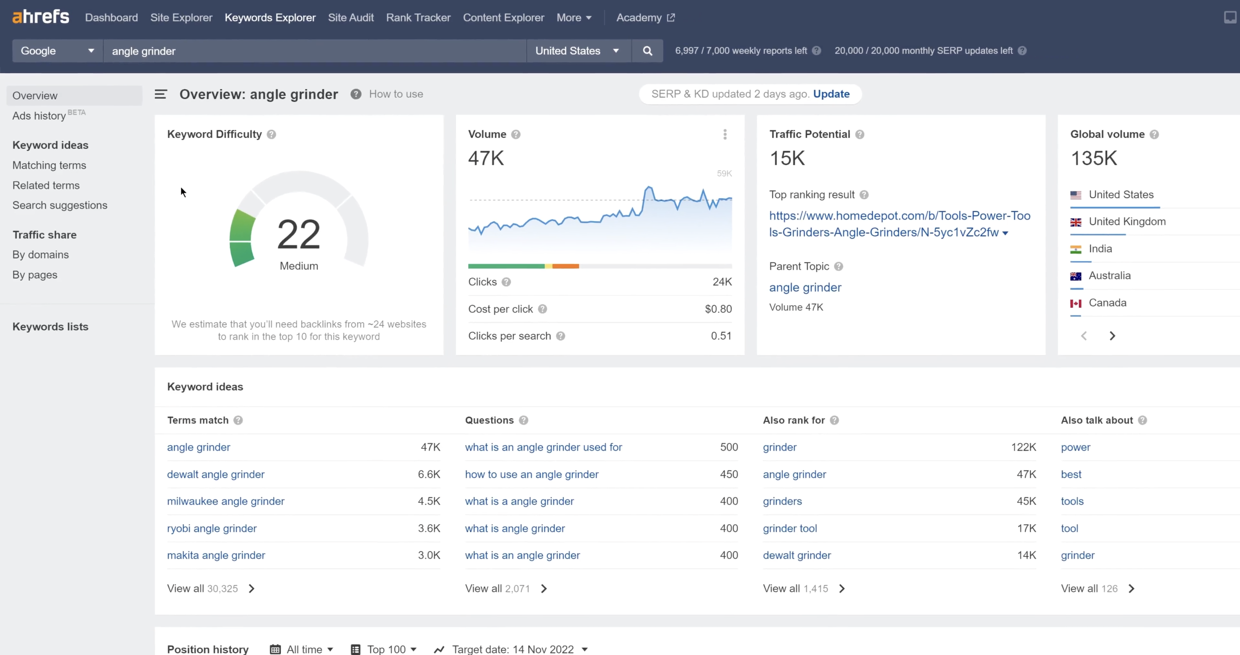Click the hamburger menu icon next to Overview
Viewport: 1240px width, 655px height.
coord(161,94)
